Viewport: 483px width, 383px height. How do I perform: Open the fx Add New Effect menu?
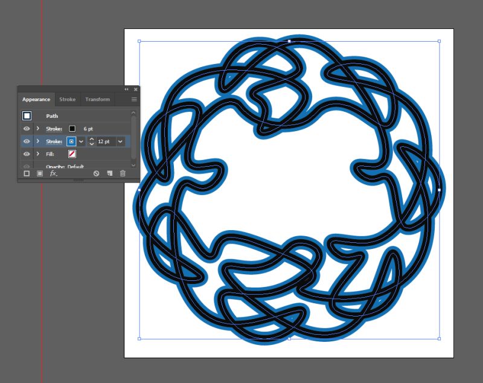click(53, 173)
